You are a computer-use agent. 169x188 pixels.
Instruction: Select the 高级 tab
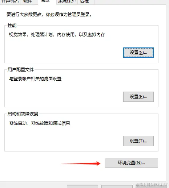point(47,2)
